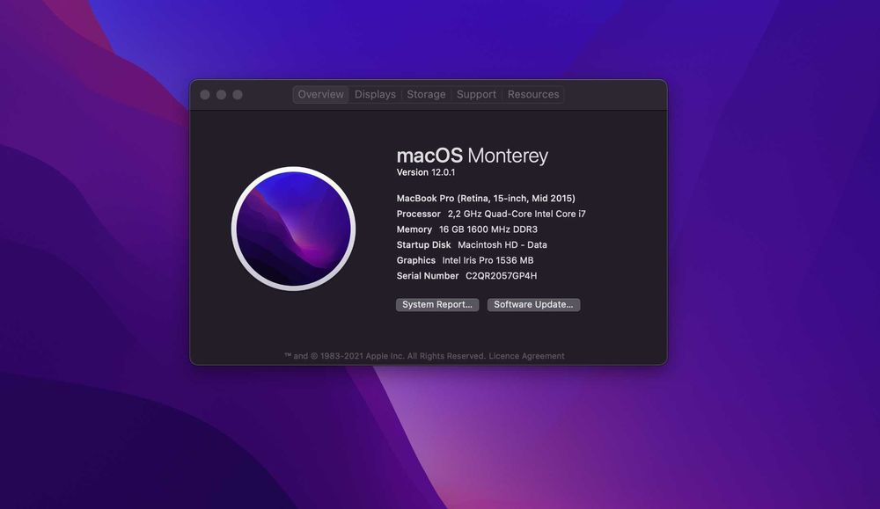The height and width of the screenshot is (509, 880).
Task: Click the macOS Monterey circular logo
Action: point(293,229)
